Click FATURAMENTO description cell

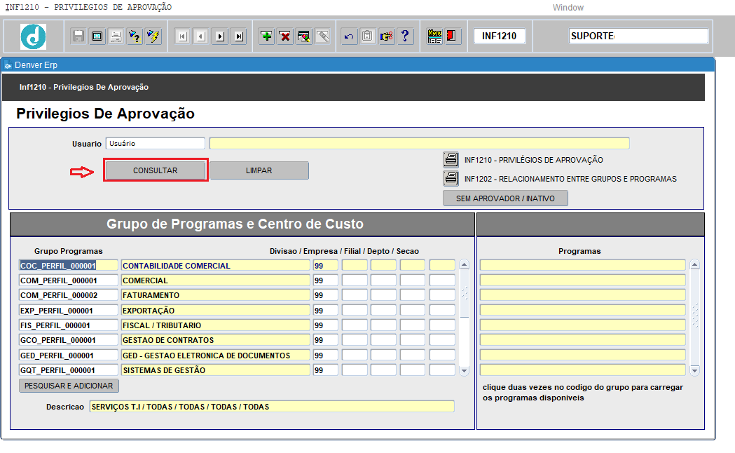tap(216, 295)
